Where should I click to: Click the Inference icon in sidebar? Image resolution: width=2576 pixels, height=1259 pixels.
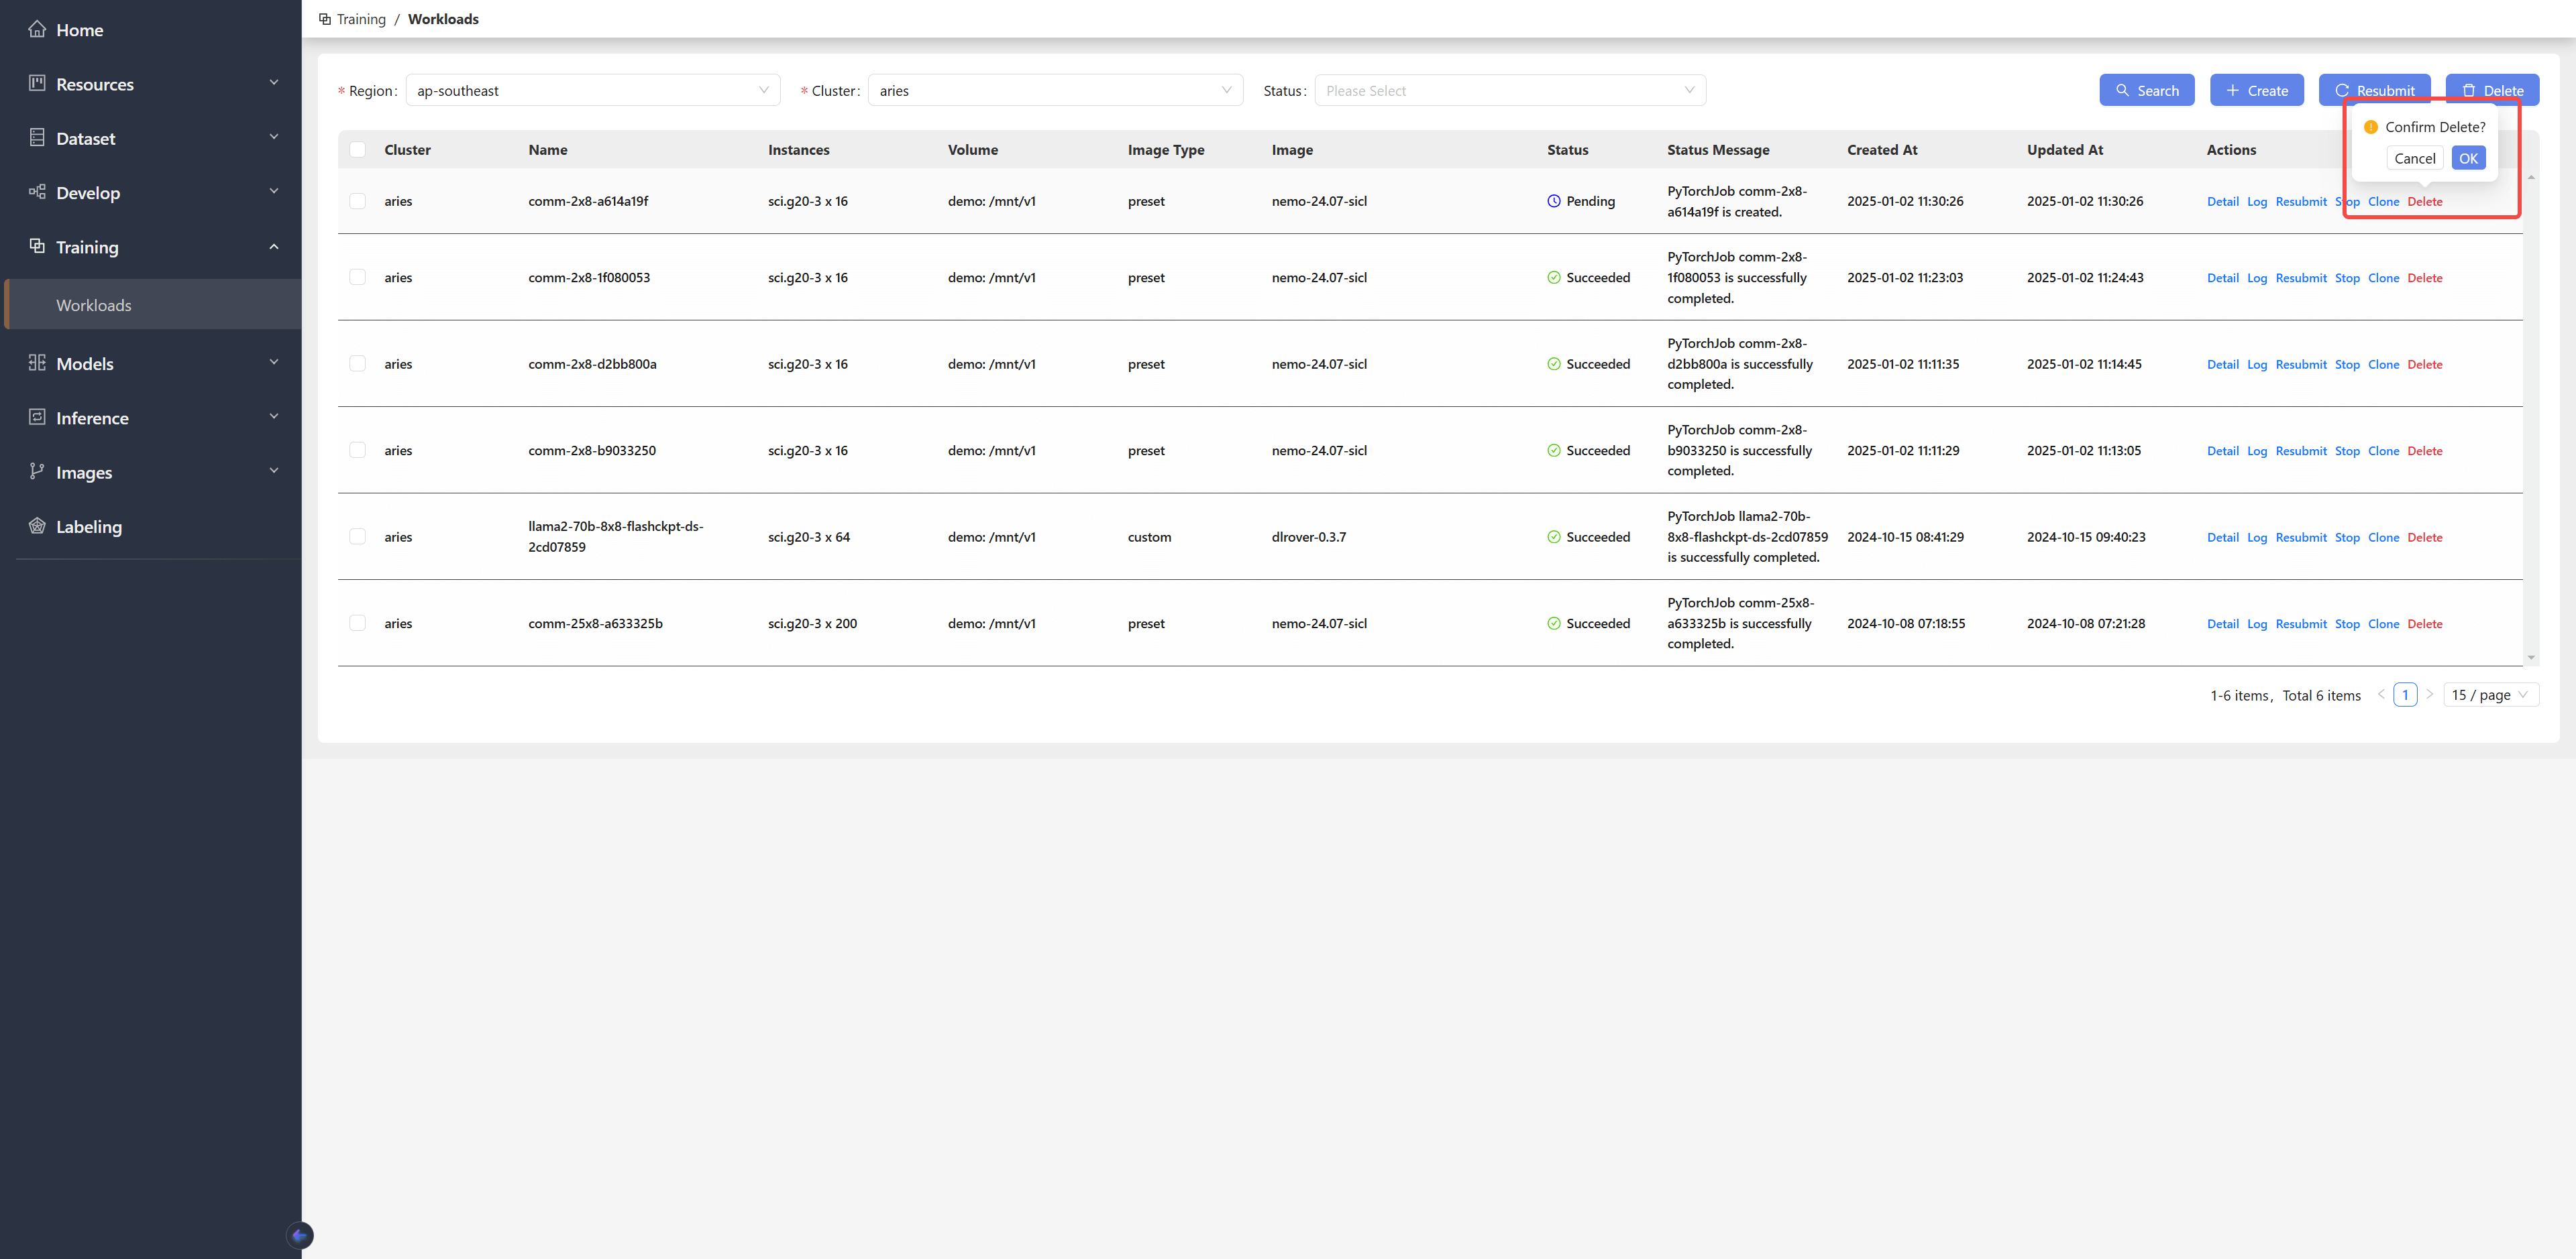point(37,417)
